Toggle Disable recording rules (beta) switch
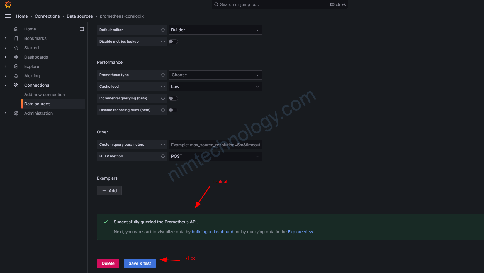484x273 pixels. click(x=173, y=110)
